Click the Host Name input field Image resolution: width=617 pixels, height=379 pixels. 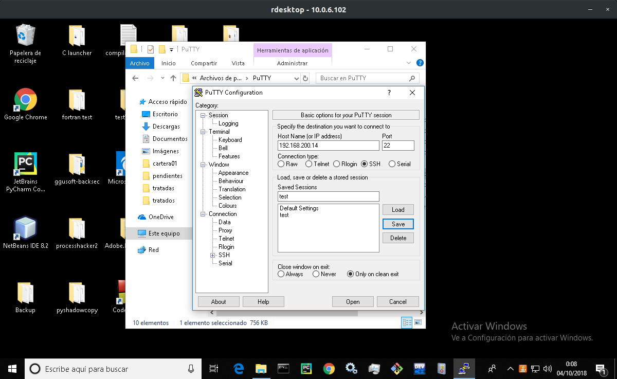[x=328, y=146]
